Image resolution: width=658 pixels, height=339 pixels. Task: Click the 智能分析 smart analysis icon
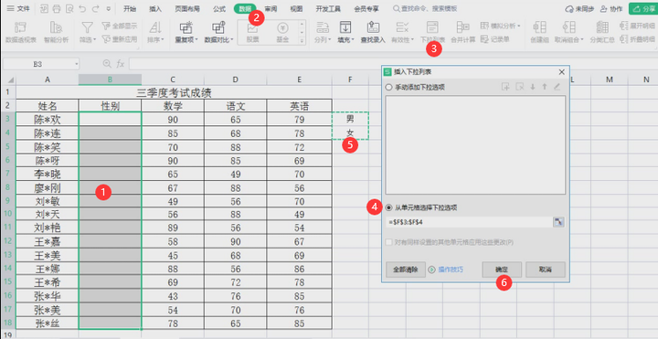56,27
